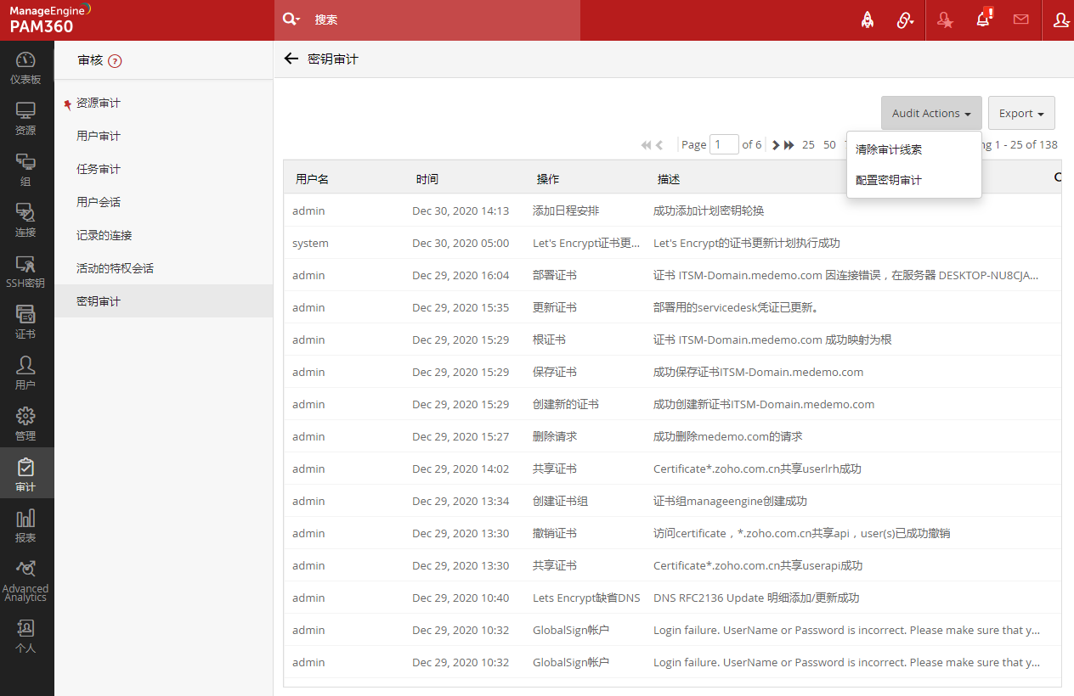Click the notification bell icon
This screenshot has height=696, width=1074.
coord(983,20)
